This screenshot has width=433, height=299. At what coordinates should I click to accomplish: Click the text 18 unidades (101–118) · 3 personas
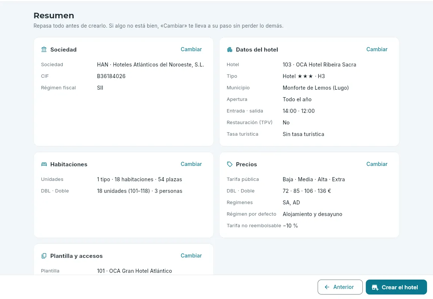pos(139,191)
